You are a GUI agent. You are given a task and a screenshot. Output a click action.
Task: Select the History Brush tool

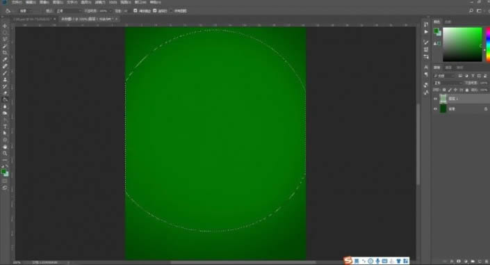click(x=5, y=86)
